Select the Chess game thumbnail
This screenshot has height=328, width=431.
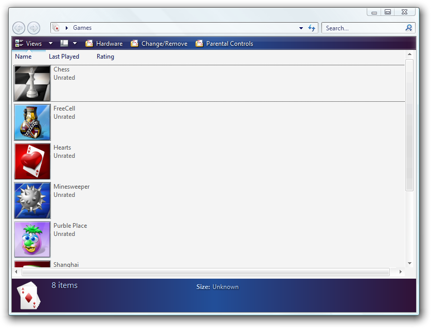32,83
